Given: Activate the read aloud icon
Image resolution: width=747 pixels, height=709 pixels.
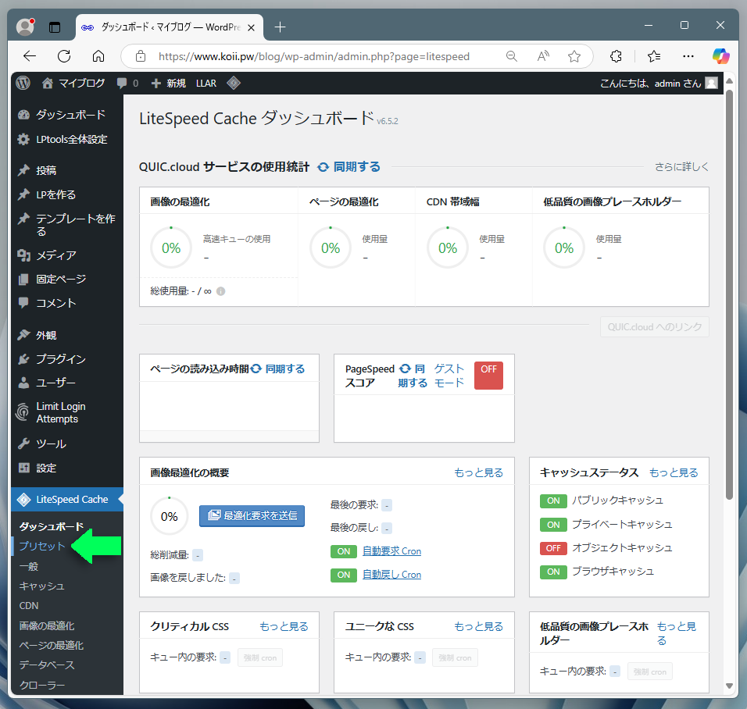Looking at the screenshot, I should point(543,56).
